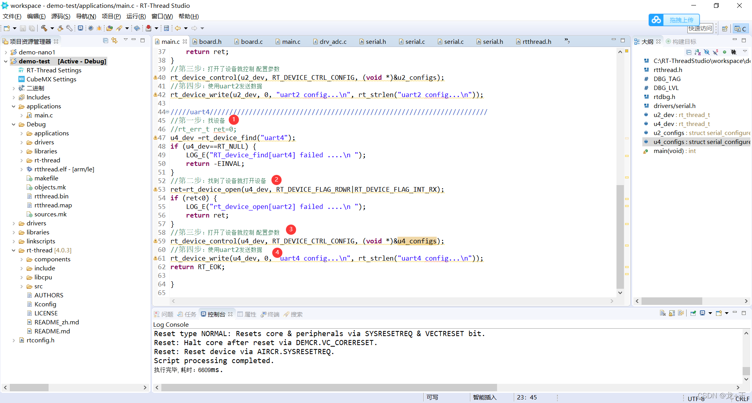
Task: Open SDK manager wrench icon
Action: tap(69, 28)
